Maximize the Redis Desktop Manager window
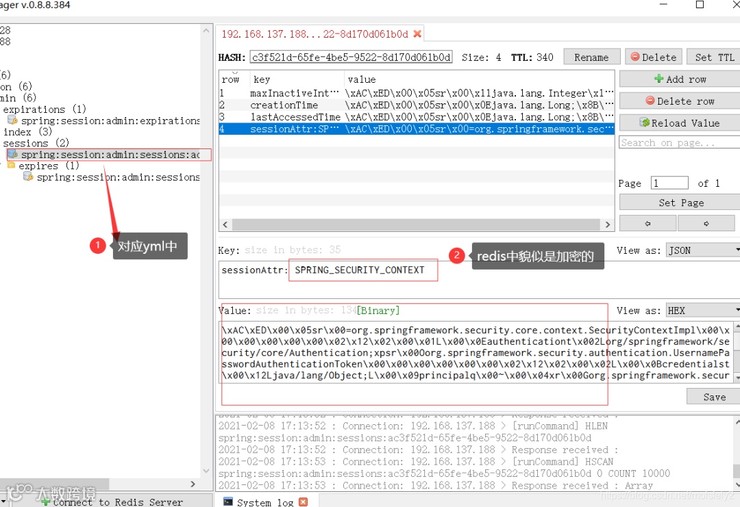 point(700,4)
